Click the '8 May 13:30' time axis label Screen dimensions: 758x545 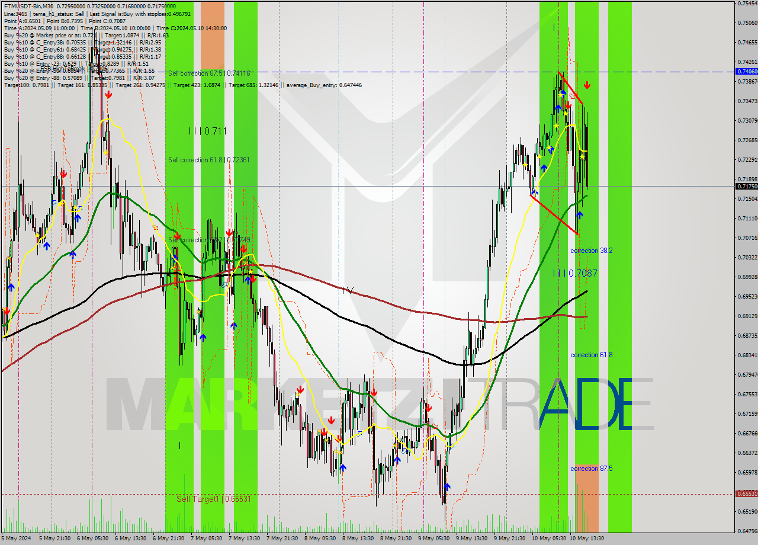tap(358, 539)
